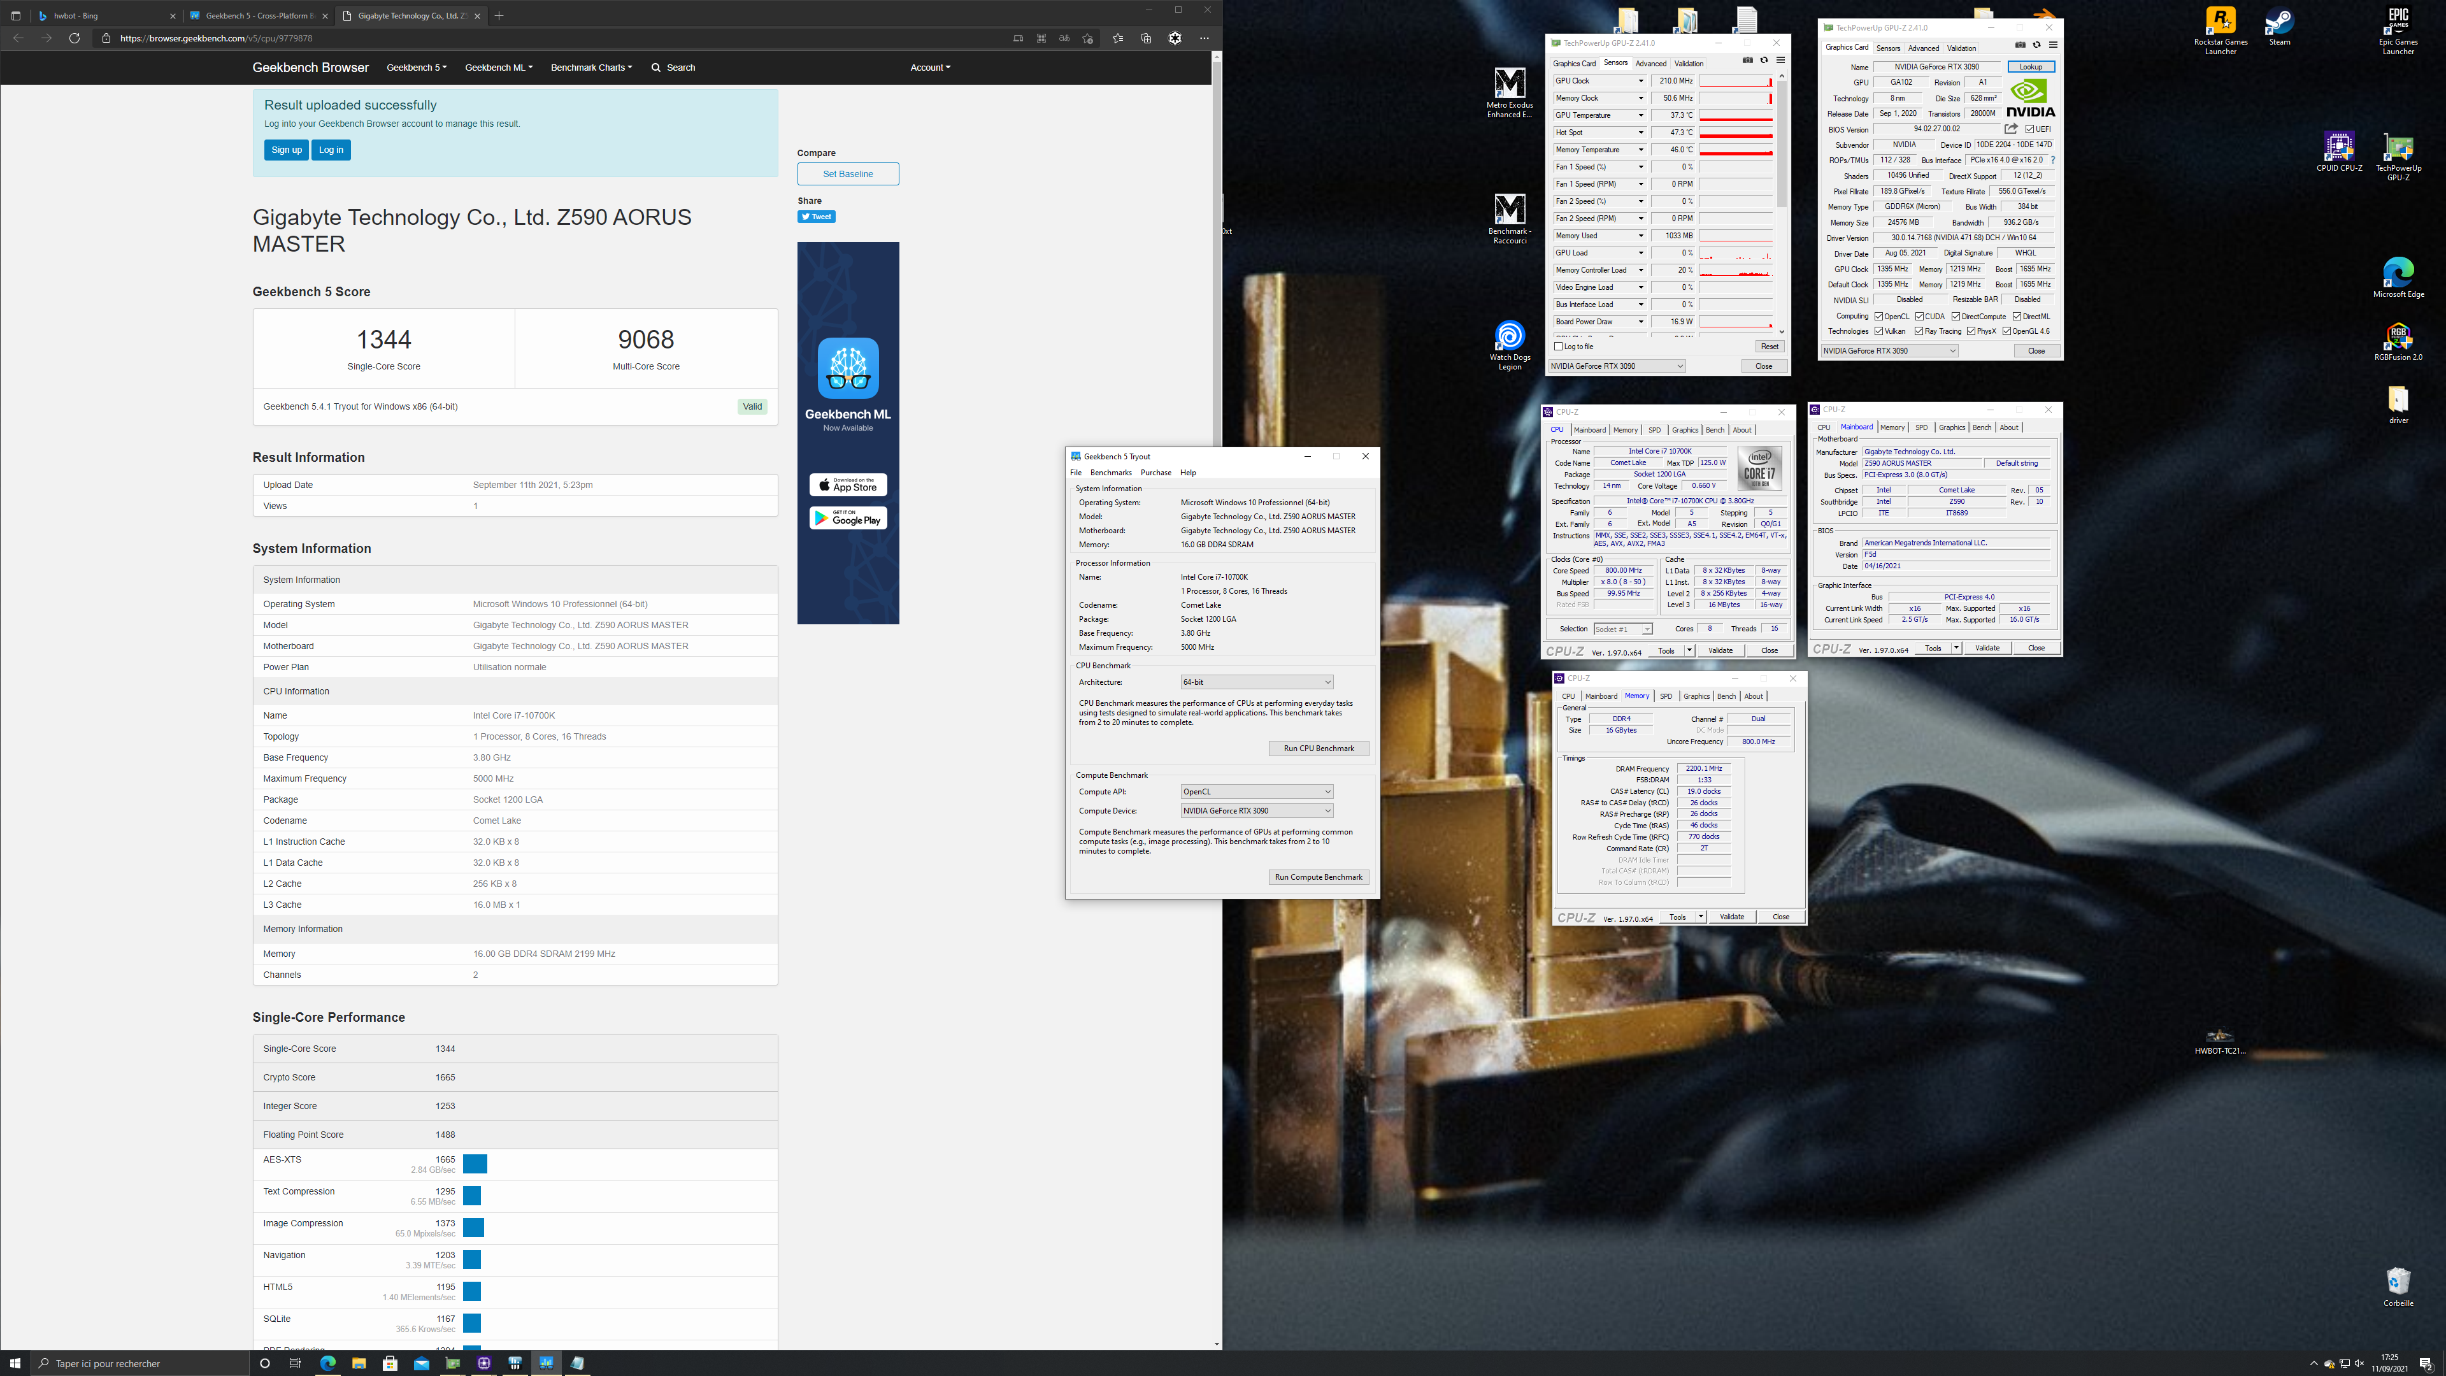This screenshot has height=1376, width=2446.
Task: Click Reset button in GPU-Z Sensors
Action: point(1769,347)
